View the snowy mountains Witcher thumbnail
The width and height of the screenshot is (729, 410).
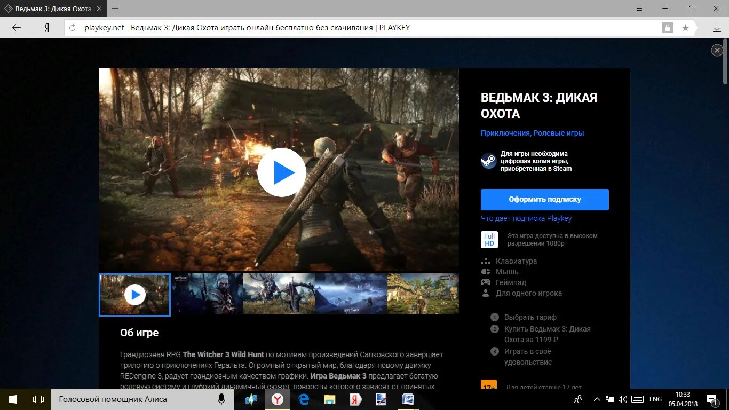tap(351, 294)
